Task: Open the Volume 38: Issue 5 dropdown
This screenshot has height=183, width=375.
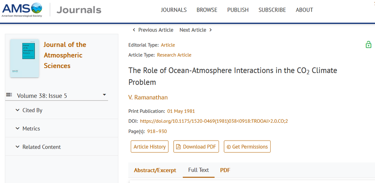Action: tap(104, 95)
